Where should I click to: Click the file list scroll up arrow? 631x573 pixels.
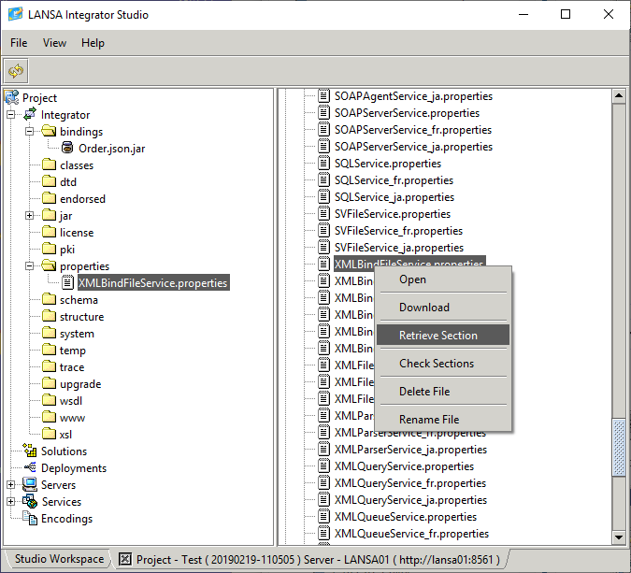pyautogui.click(x=619, y=95)
